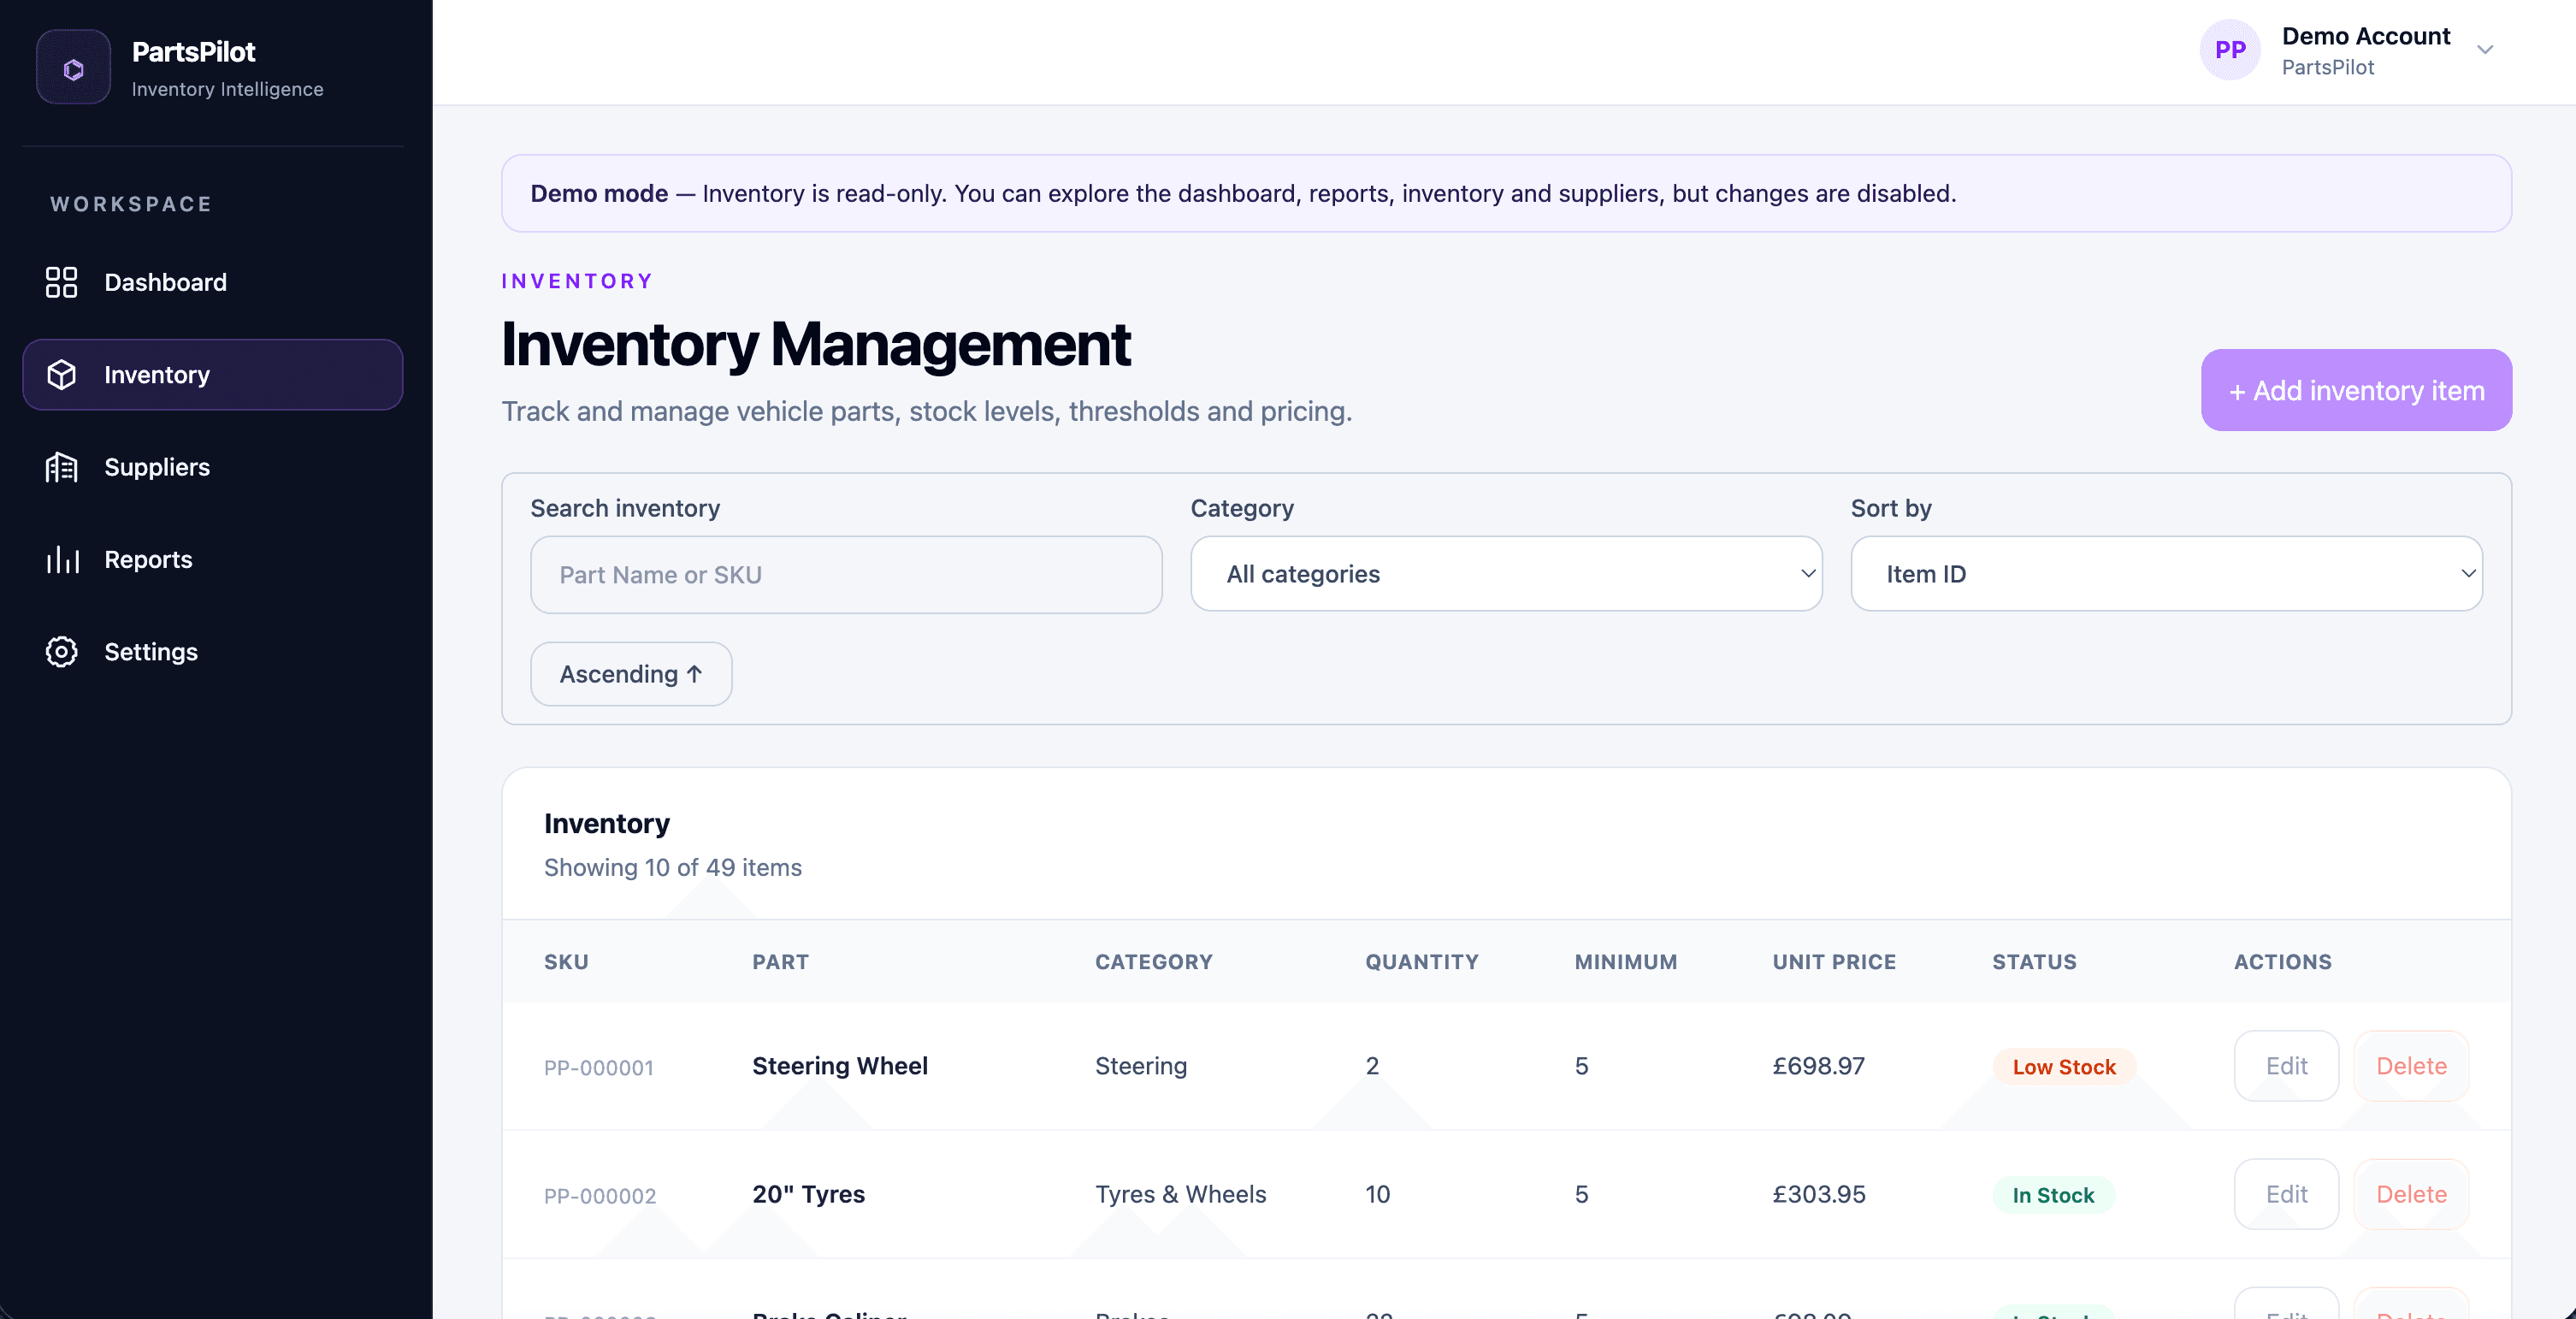
Task: Click the PART column header
Action: point(780,962)
